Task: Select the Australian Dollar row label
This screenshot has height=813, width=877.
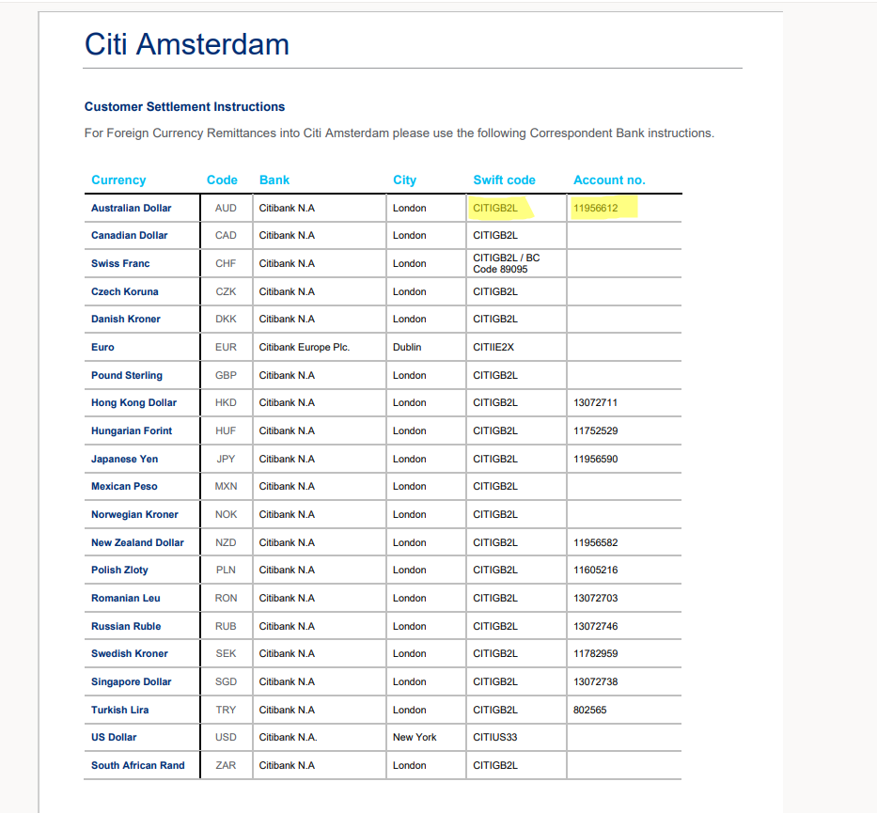Action: tap(131, 208)
